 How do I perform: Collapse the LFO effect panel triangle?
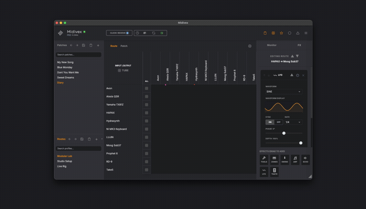[292, 75]
